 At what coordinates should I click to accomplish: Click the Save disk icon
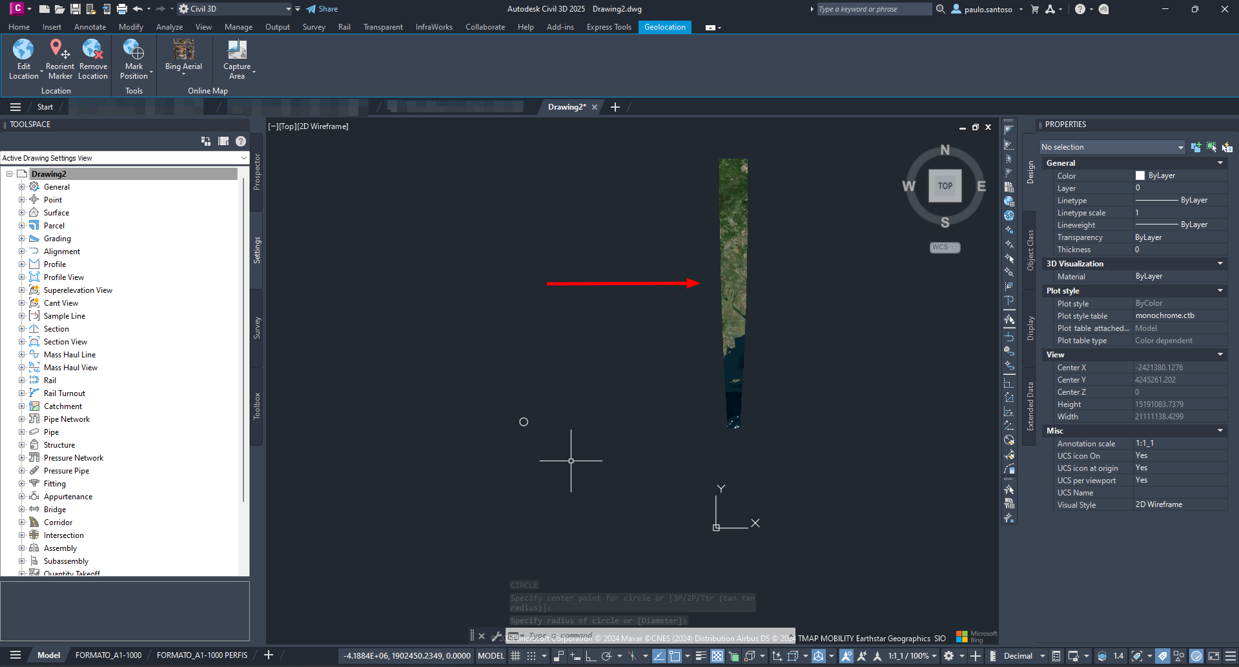tap(75, 9)
